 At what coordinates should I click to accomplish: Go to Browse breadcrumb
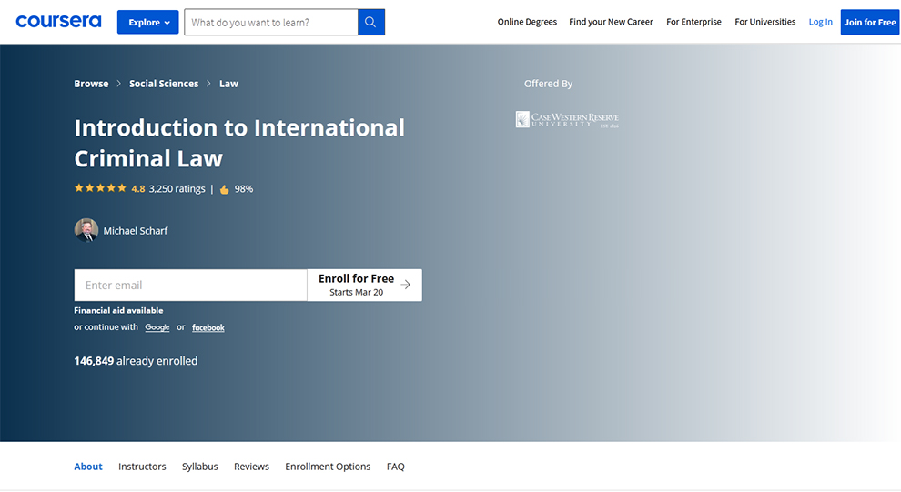tap(91, 84)
